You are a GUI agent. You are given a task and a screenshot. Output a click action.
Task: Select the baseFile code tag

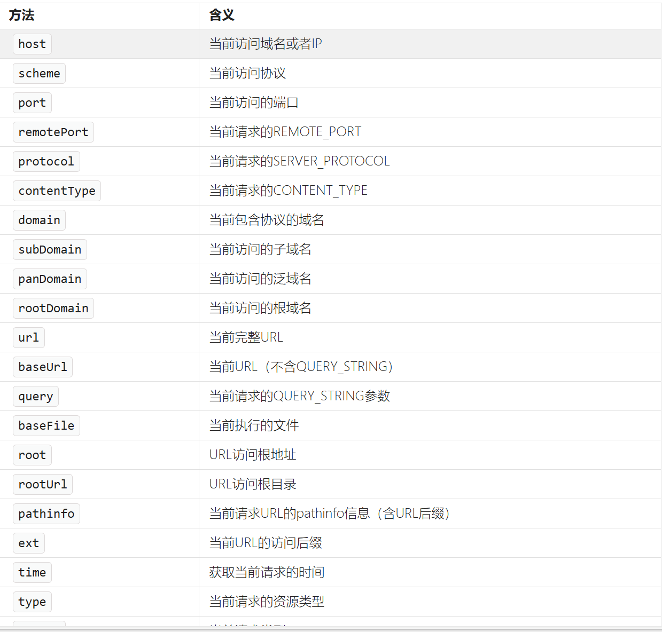46,425
